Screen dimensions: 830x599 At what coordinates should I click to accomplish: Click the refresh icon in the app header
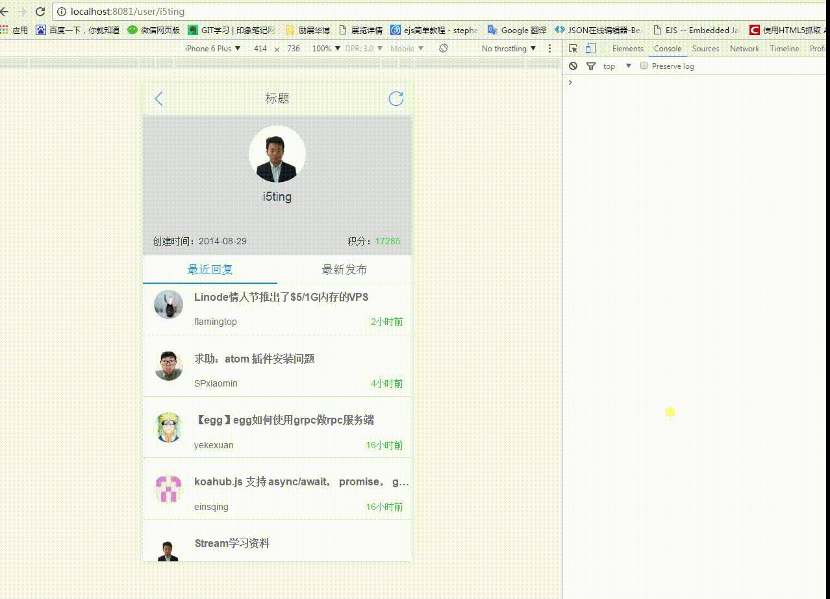point(396,99)
